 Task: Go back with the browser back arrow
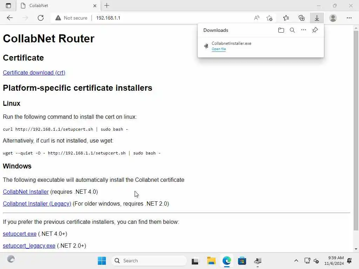click(x=9, y=18)
